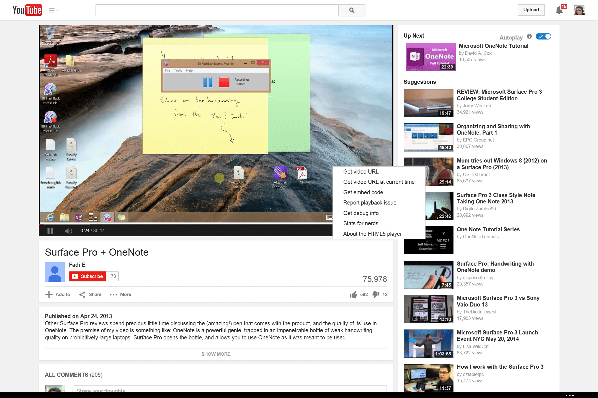
Task: Select Get video URL from context menu
Action: tap(360, 172)
